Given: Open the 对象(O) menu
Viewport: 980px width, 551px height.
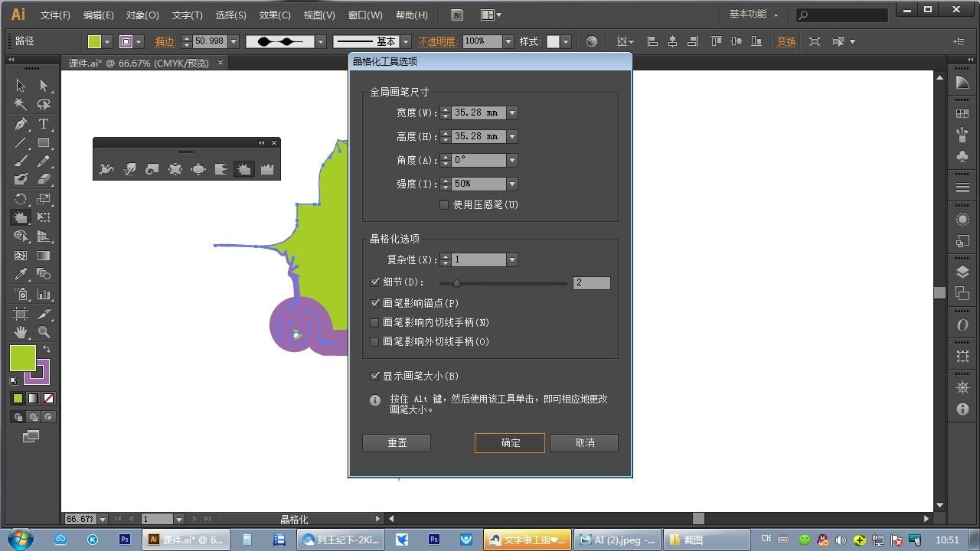Looking at the screenshot, I should (142, 15).
